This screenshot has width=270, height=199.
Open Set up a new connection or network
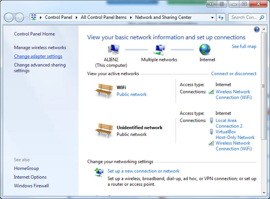143,171
